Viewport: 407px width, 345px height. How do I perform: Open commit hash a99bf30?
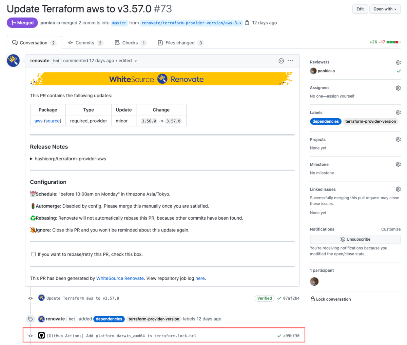(x=291, y=336)
